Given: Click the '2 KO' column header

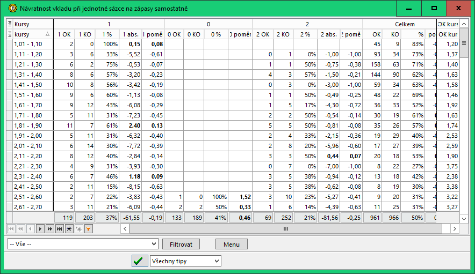Looking at the screenshot, I should (x=283, y=34).
